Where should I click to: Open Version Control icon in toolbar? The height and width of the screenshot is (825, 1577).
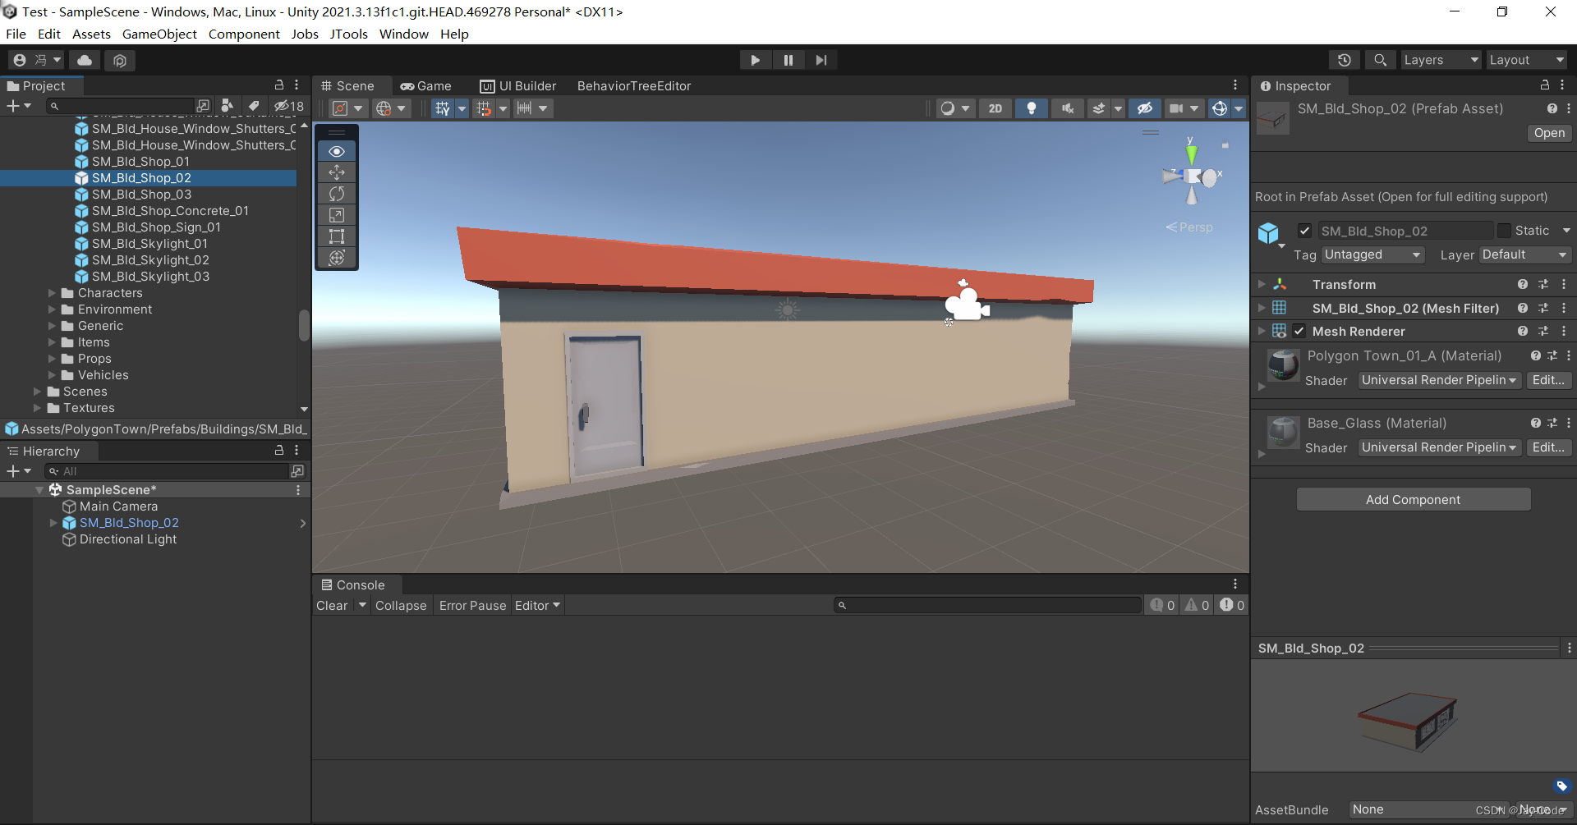pos(120,60)
